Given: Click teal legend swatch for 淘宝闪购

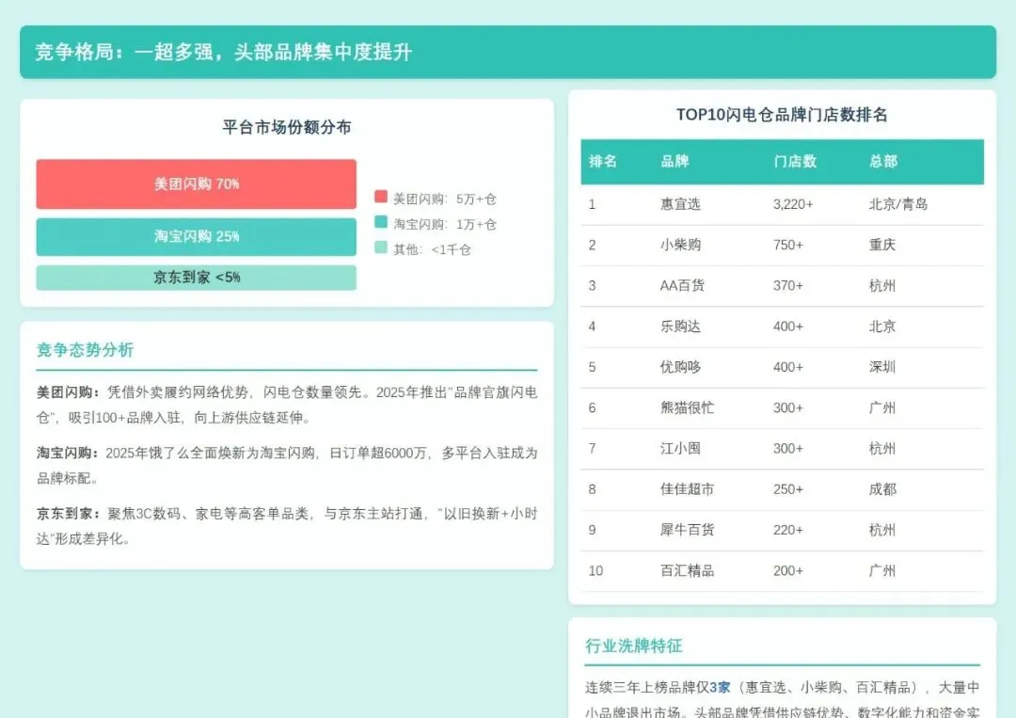Looking at the screenshot, I should tap(381, 222).
